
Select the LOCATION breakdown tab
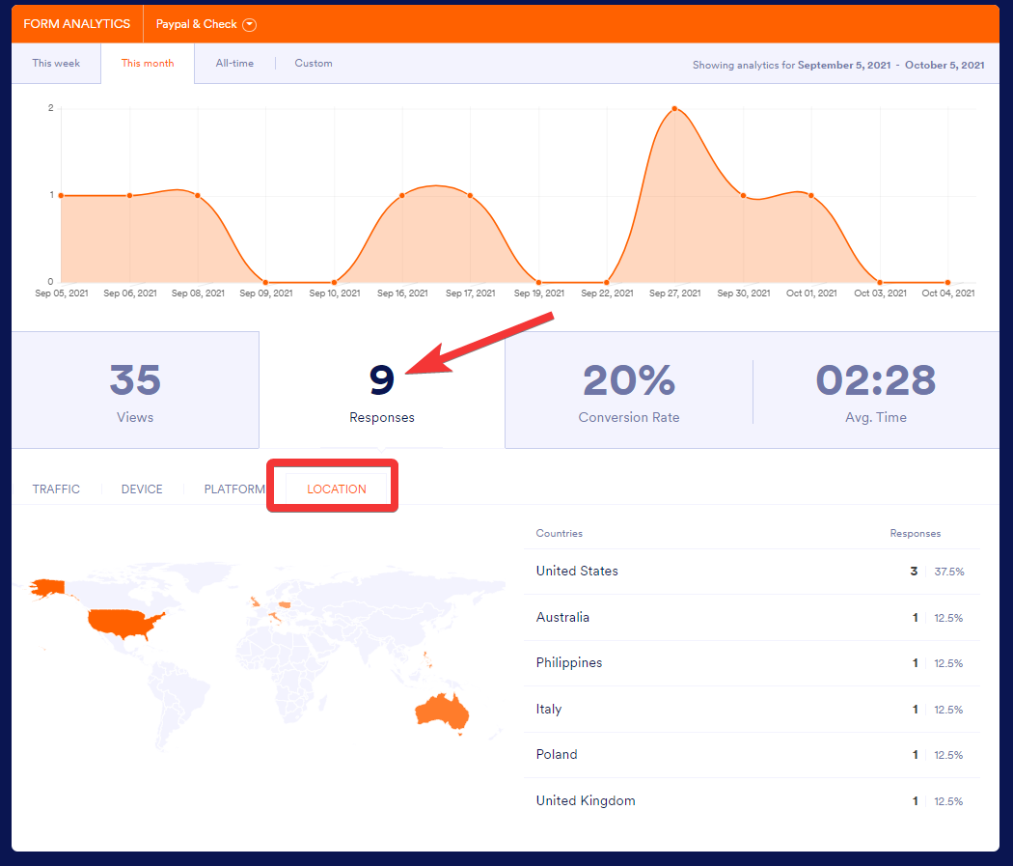click(337, 489)
